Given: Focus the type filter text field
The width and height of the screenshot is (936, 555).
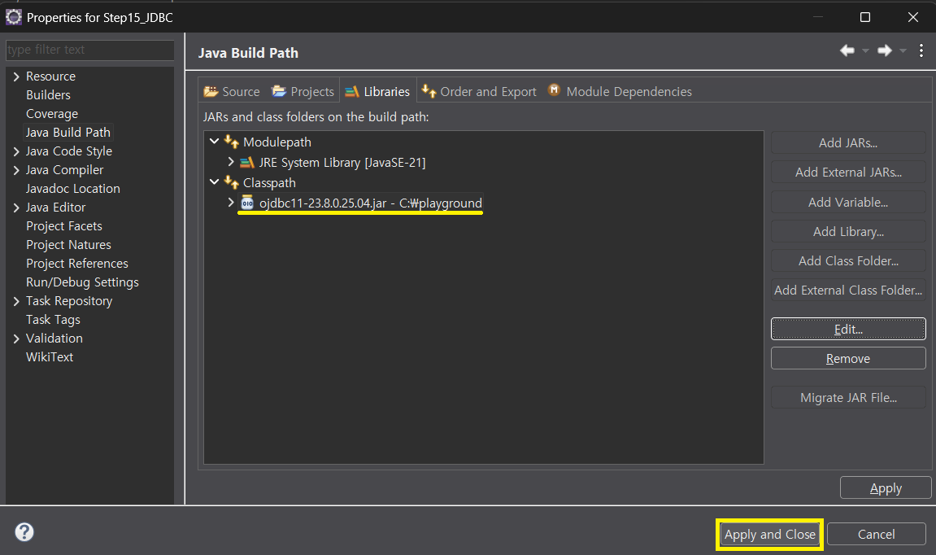Looking at the screenshot, I should 89,50.
